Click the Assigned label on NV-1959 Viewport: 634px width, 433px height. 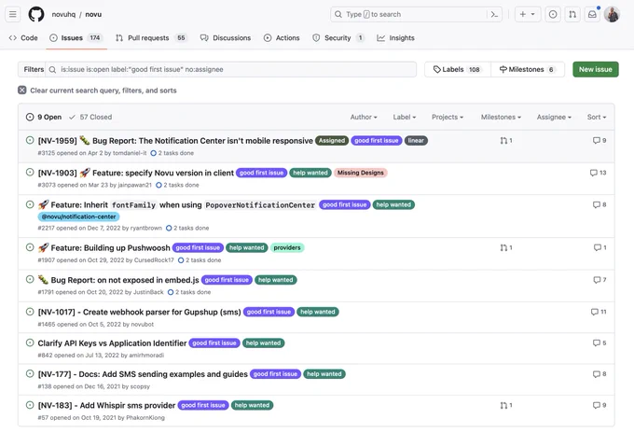[x=332, y=140]
